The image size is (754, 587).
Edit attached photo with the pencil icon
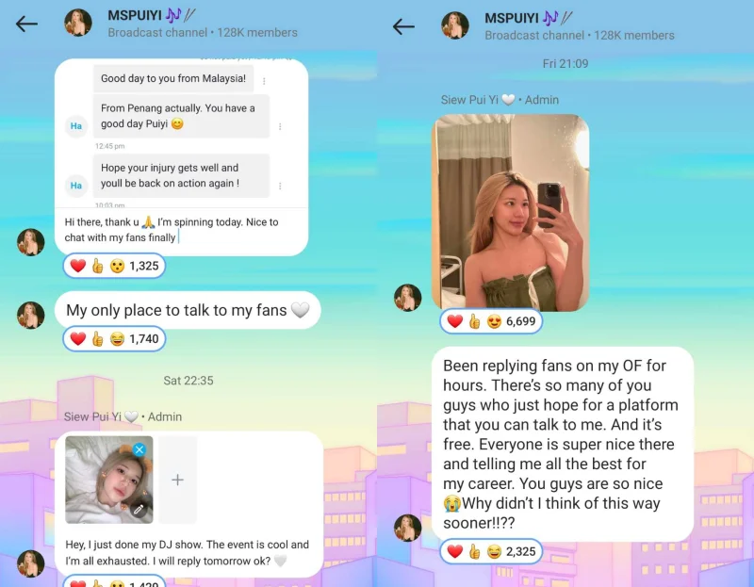tap(139, 510)
